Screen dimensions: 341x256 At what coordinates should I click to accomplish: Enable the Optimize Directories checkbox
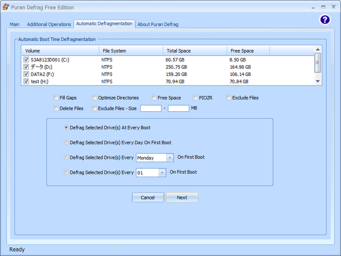94,98
